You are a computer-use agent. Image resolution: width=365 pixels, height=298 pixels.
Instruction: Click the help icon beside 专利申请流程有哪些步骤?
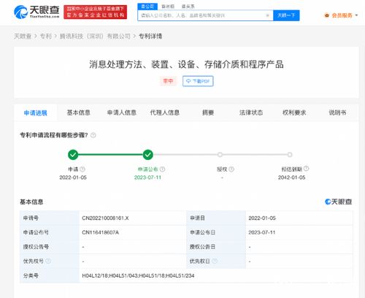(x=93, y=135)
